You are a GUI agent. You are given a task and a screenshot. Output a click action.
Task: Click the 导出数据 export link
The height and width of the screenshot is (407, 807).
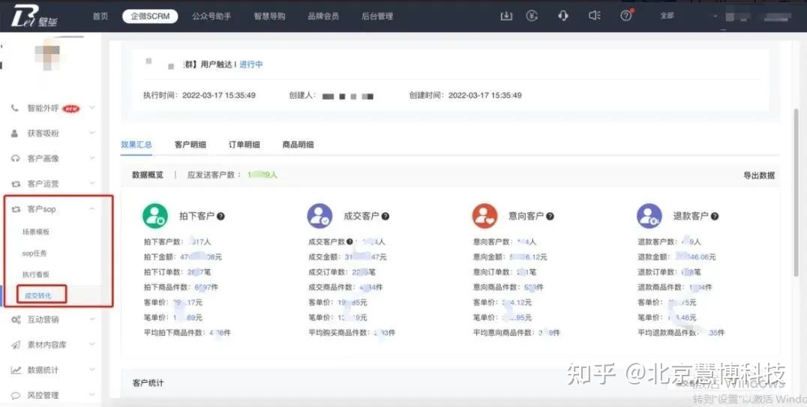click(758, 175)
